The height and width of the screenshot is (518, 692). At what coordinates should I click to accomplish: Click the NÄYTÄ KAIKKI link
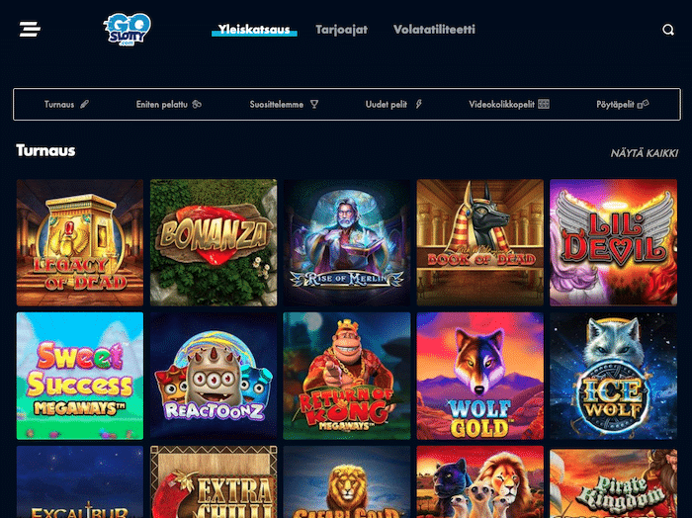[x=645, y=153]
